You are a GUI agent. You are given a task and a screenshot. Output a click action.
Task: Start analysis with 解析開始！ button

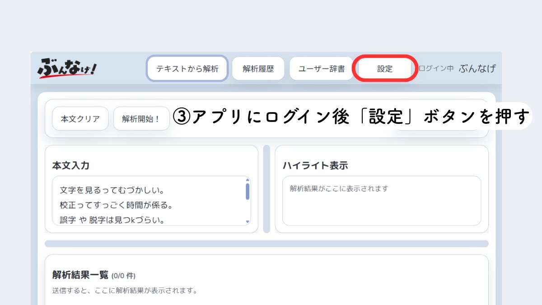[141, 119]
